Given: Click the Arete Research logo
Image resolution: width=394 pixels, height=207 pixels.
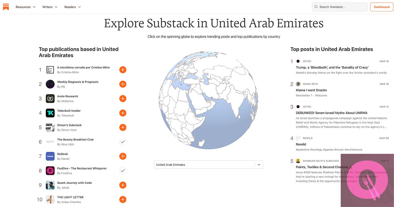Looking at the screenshot, I should pos(50,99).
